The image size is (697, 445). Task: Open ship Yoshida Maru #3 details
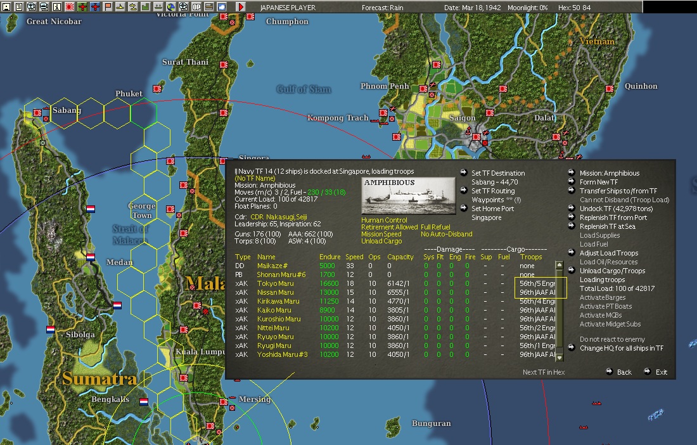pyautogui.click(x=282, y=355)
